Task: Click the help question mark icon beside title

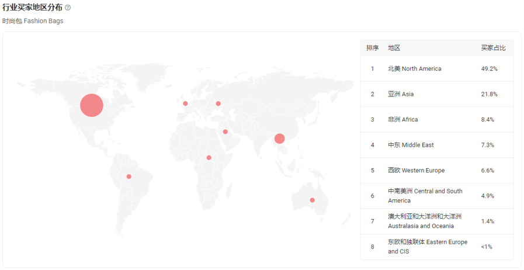Action: tap(68, 8)
